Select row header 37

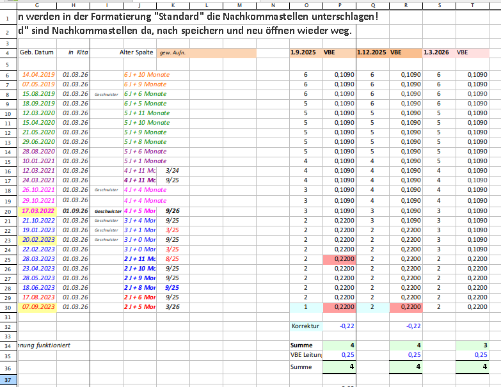(8, 380)
